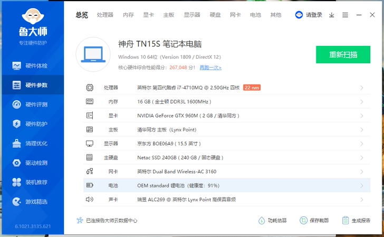Switch to the 显示器 tab
The width and height of the screenshot is (384, 237).
coord(192,15)
